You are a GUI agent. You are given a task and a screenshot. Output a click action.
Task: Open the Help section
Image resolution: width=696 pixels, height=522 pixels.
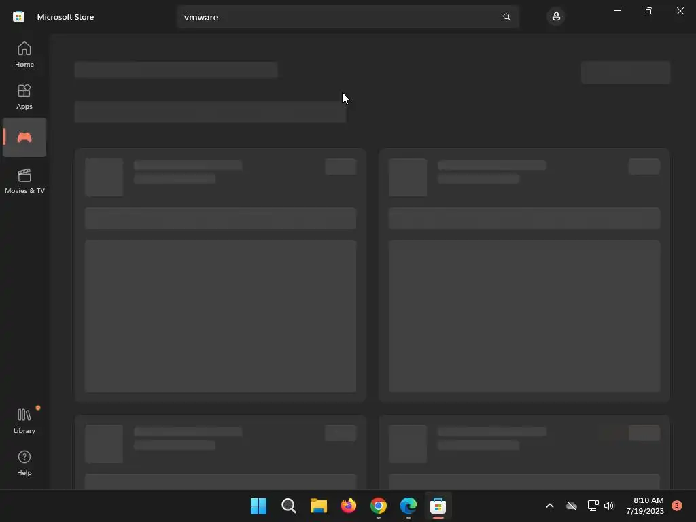tap(24, 463)
